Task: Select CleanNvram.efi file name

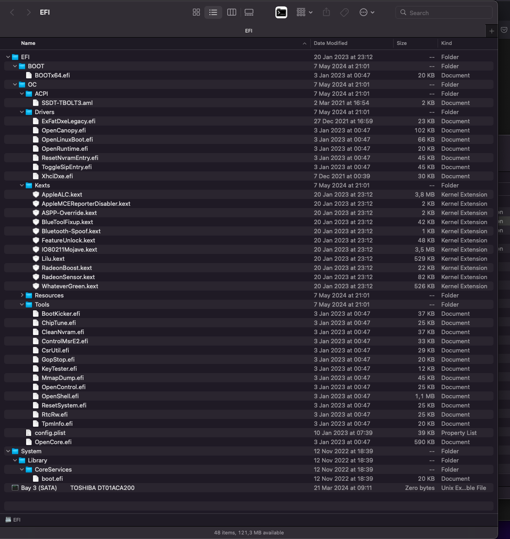Action: pyautogui.click(x=63, y=332)
